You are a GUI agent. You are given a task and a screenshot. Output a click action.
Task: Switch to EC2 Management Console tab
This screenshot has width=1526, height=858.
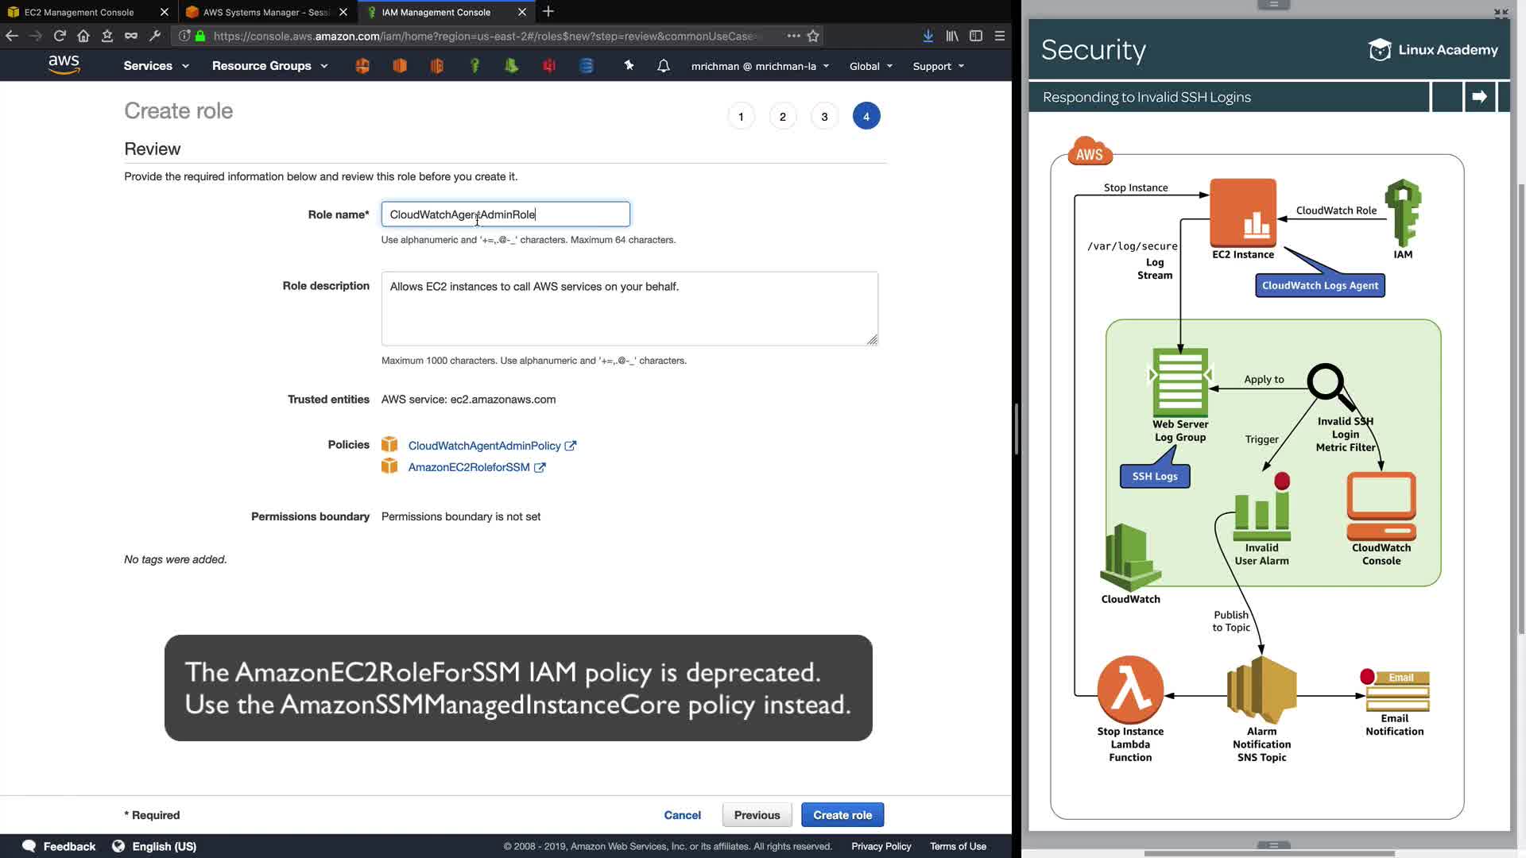point(79,12)
